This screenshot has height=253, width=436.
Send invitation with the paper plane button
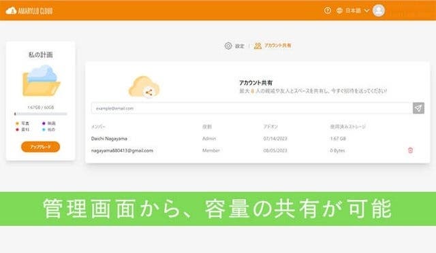(418, 108)
